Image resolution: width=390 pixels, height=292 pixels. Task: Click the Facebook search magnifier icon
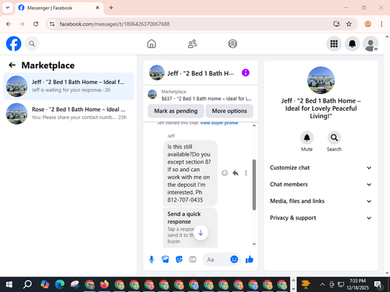32,44
